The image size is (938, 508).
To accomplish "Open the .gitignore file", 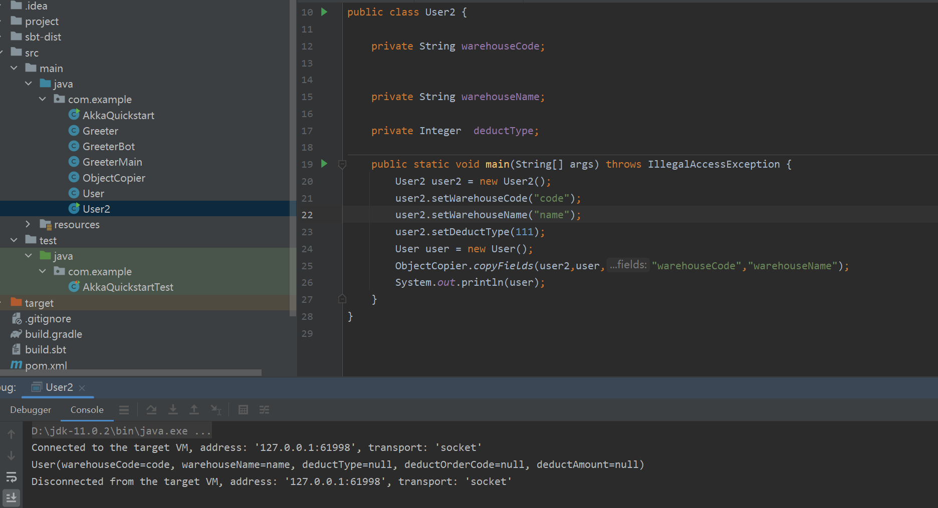I will (41, 318).
